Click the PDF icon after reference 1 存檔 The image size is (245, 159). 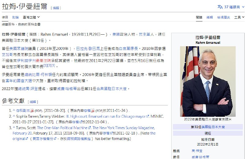[92, 111]
